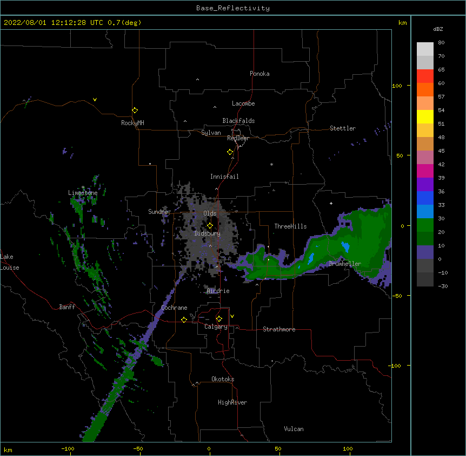This screenshot has width=466, height=456.
Task: Click the Didsbury label
Action: tap(208, 233)
